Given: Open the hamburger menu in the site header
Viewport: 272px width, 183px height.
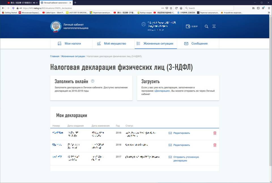Looking at the screenshot, I should coord(214,26).
